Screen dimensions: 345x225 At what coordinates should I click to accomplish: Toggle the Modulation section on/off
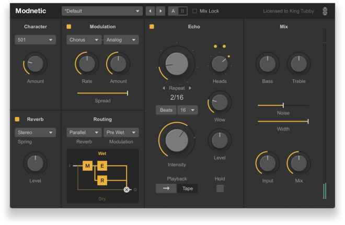coord(69,27)
